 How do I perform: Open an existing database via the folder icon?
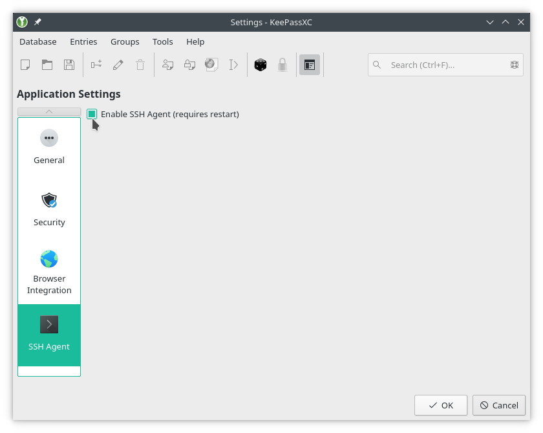(x=47, y=65)
